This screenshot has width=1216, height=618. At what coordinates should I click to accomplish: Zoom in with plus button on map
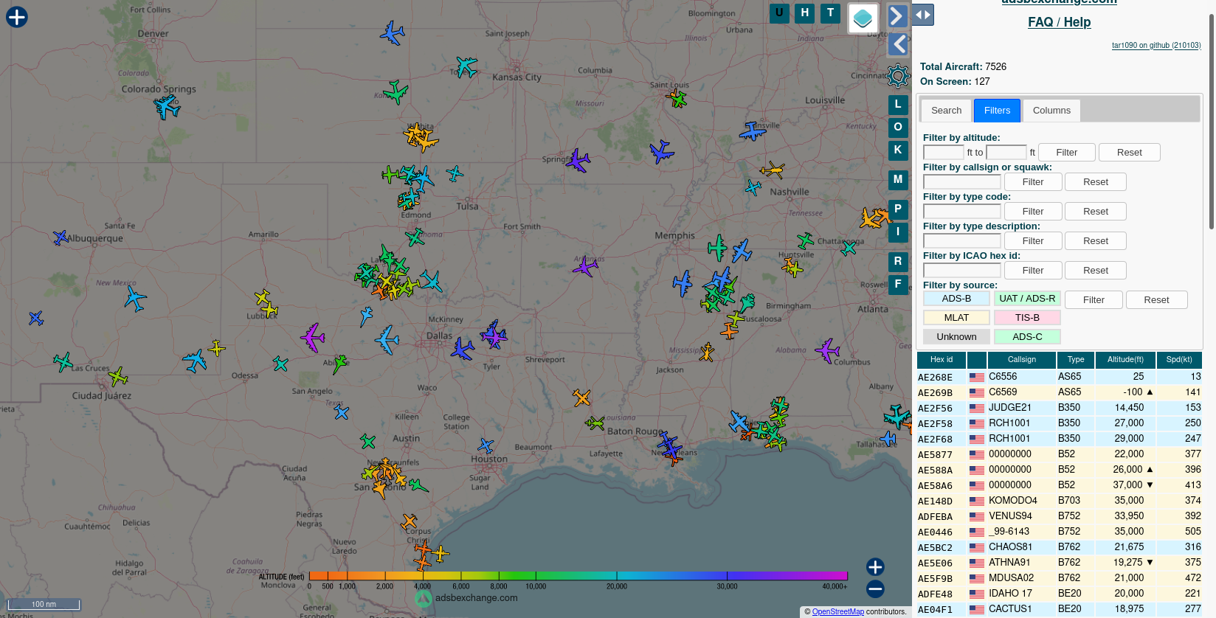tap(875, 567)
